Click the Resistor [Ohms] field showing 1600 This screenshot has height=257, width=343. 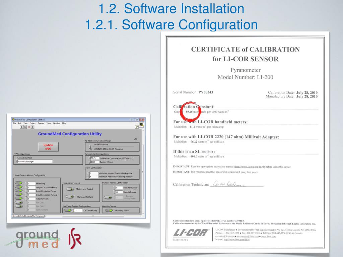coord(94,162)
